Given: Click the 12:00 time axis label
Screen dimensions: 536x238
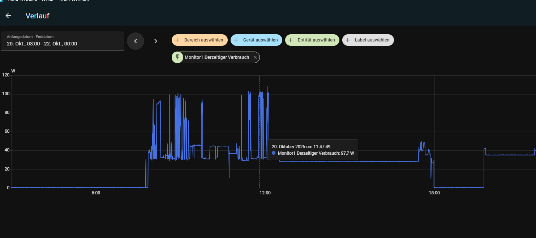Looking at the screenshot, I should click(x=265, y=193).
